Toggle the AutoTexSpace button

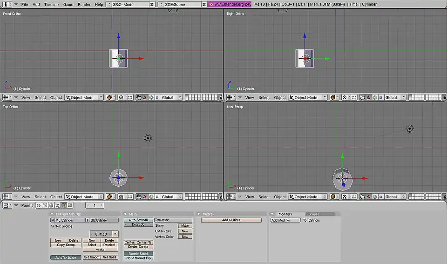click(66, 257)
